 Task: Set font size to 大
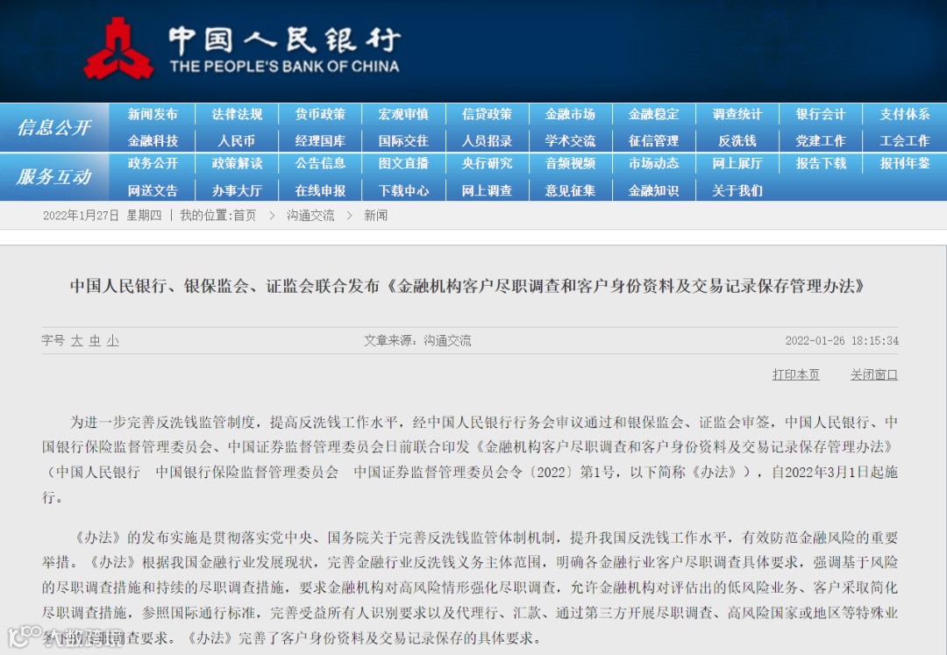[76, 340]
